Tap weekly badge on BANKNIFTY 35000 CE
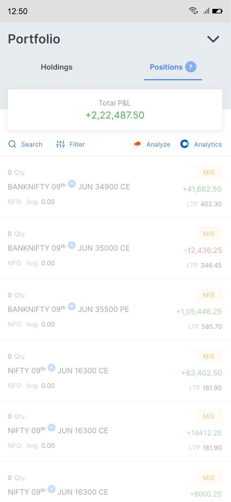 coord(72,245)
